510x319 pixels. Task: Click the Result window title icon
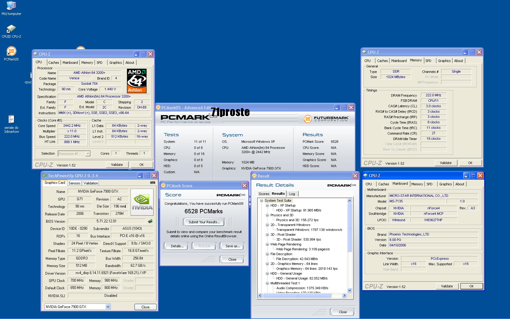coord(254,176)
